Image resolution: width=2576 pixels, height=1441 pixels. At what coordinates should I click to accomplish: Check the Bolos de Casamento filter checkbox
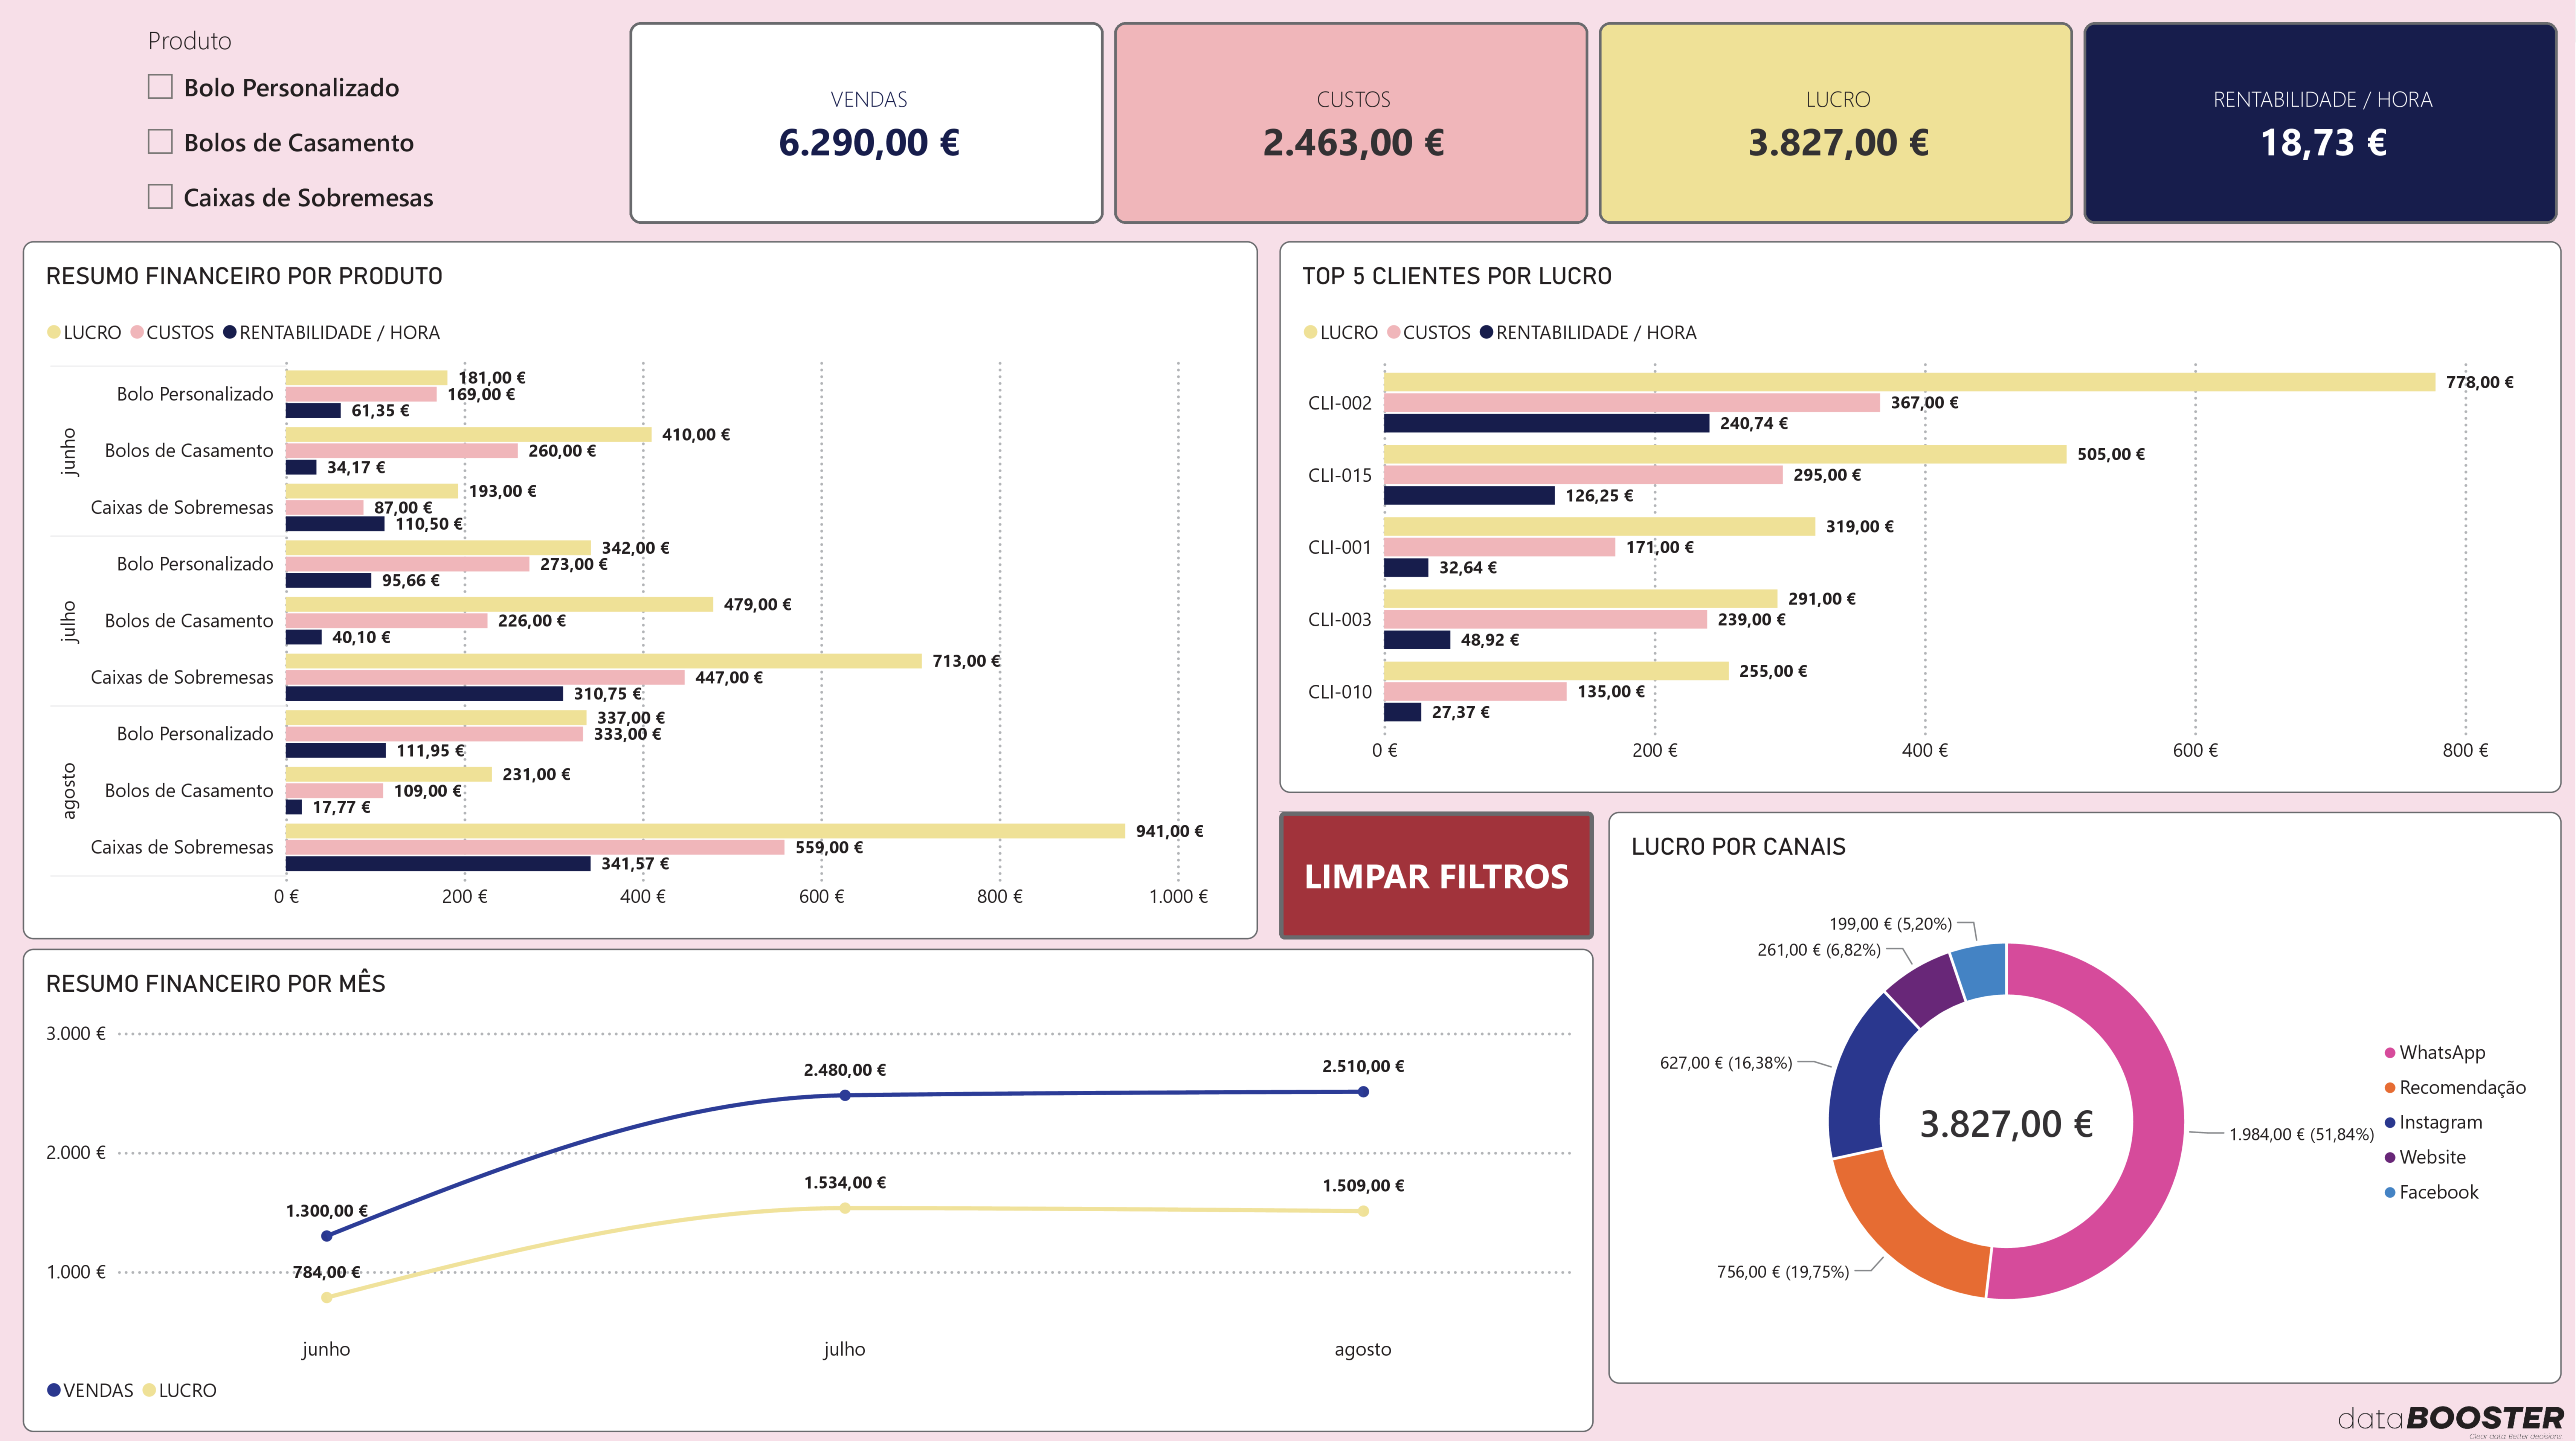pos(160,142)
